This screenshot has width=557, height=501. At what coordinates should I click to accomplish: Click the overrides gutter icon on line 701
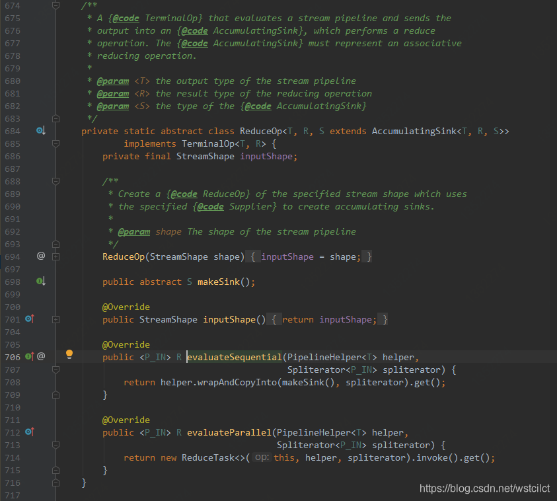point(30,319)
